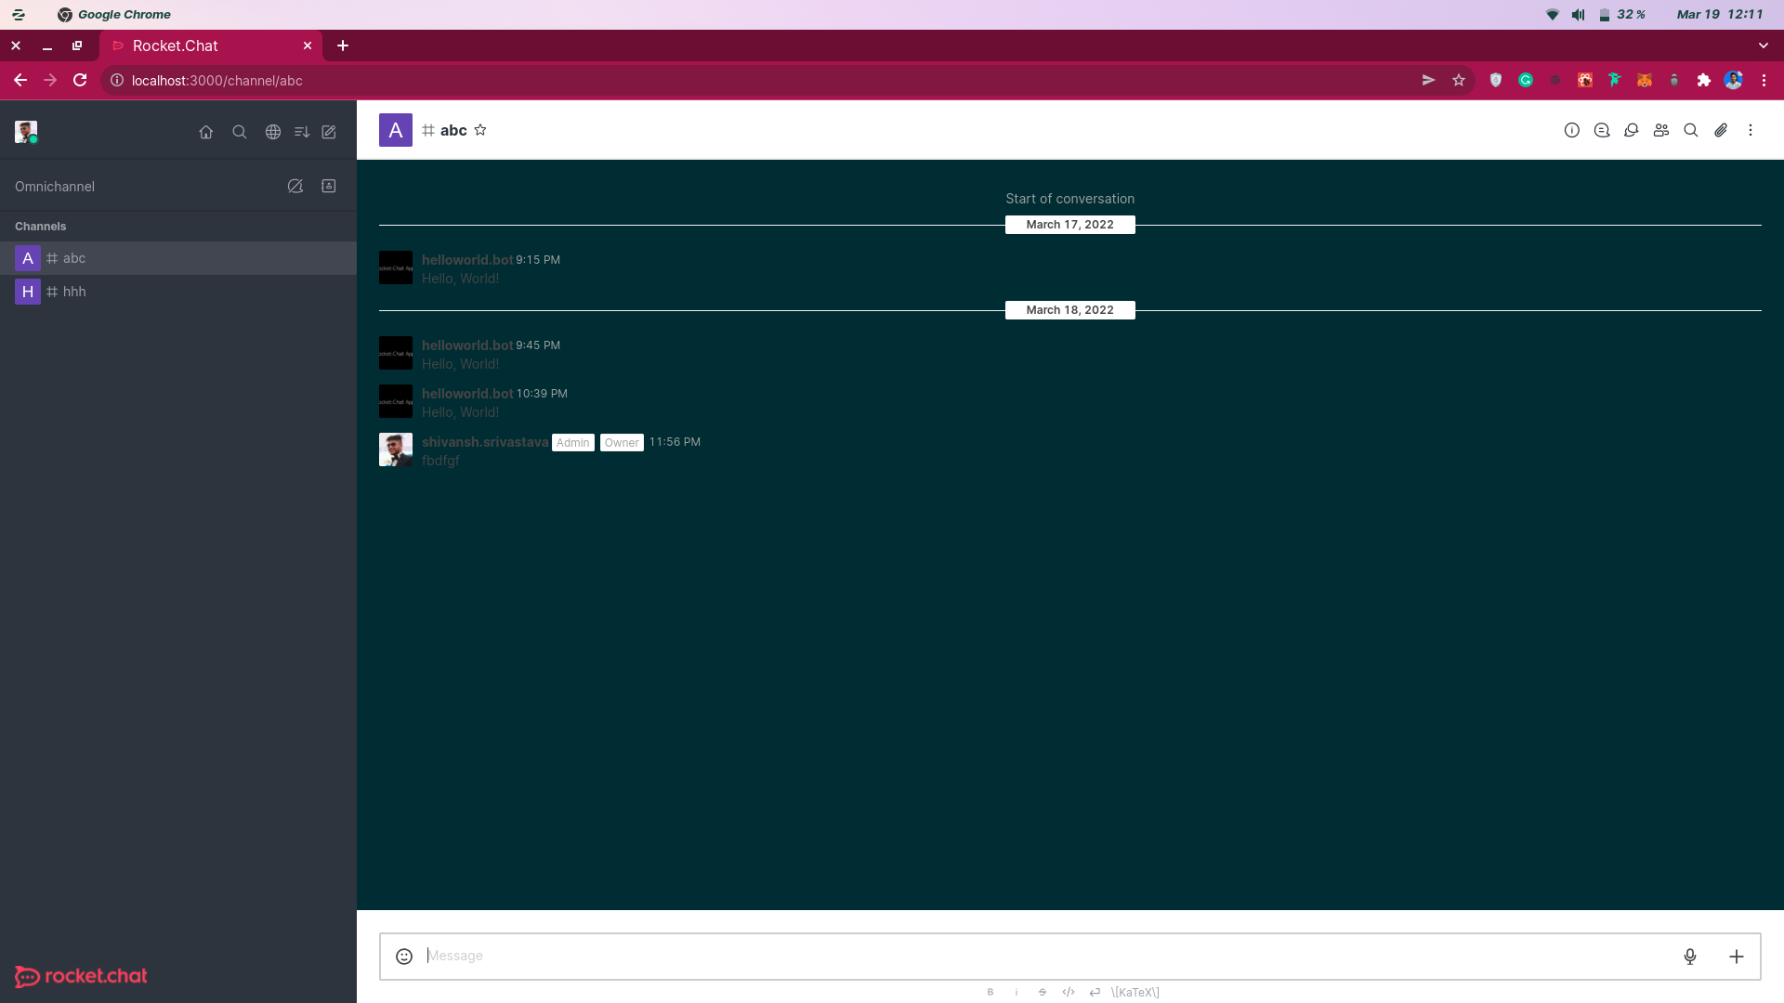Select the Rocket.Chat browser tab
The width and height of the screenshot is (1784, 1003).
(175, 46)
